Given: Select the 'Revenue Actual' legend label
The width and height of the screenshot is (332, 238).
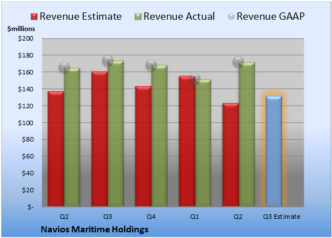Looking at the screenshot, I should [x=179, y=16].
